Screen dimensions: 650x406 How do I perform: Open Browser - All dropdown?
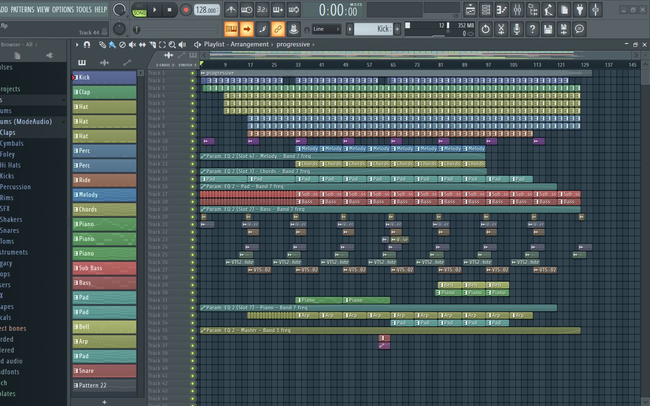[19, 44]
